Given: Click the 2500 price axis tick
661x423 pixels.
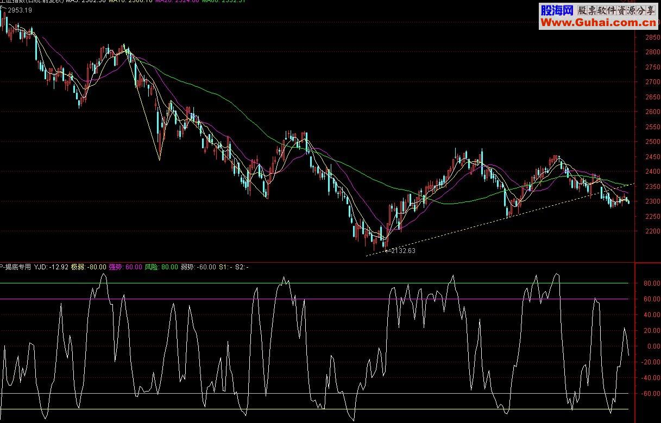Looking at the screenshot, I should tap(652, 142).
